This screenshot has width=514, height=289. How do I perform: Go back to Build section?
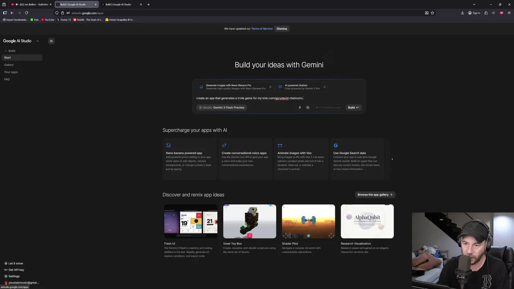coord(10,51)
